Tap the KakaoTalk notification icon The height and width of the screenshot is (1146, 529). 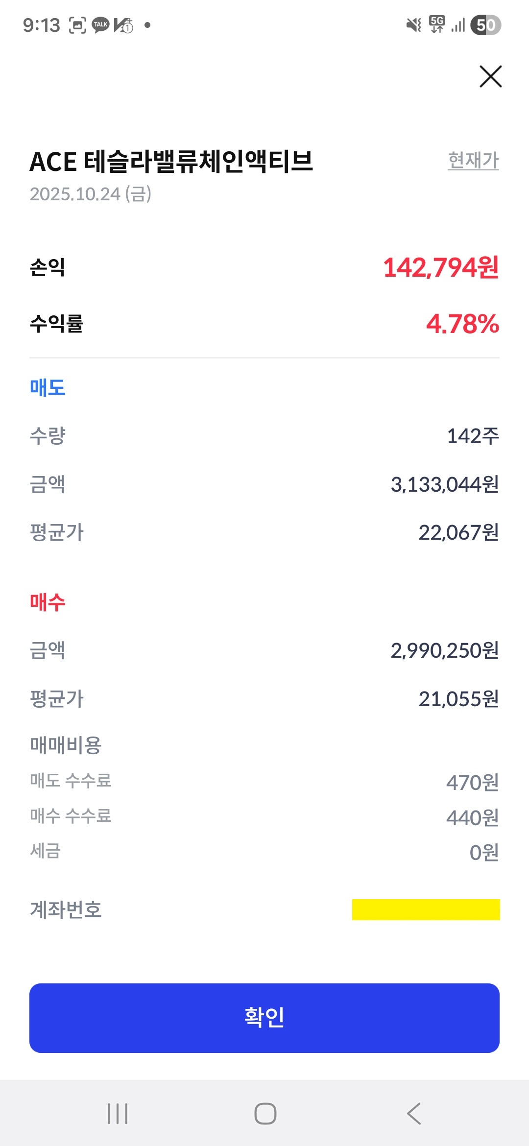100,25
